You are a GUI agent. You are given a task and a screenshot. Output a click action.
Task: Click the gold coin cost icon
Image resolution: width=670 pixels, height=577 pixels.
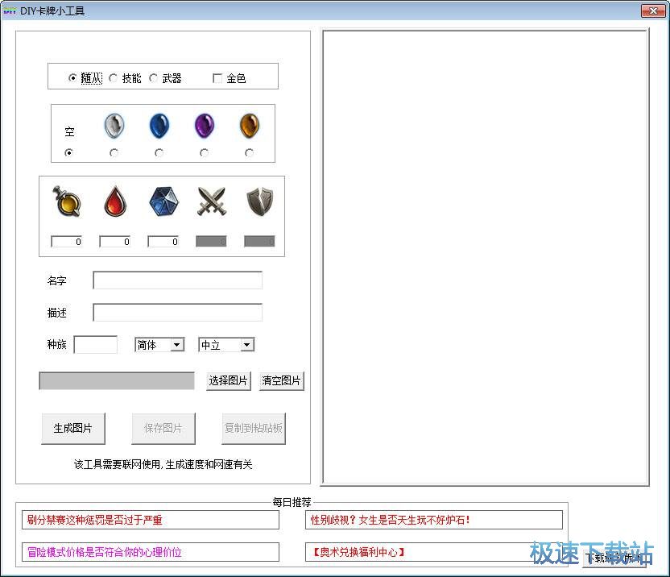67,201
